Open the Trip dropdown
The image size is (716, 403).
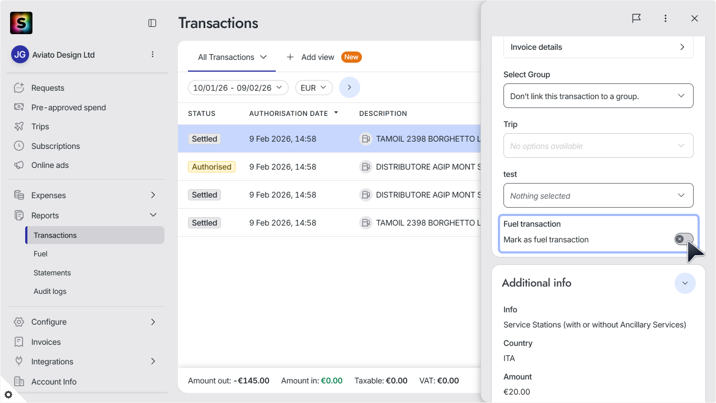click(599, 146)
